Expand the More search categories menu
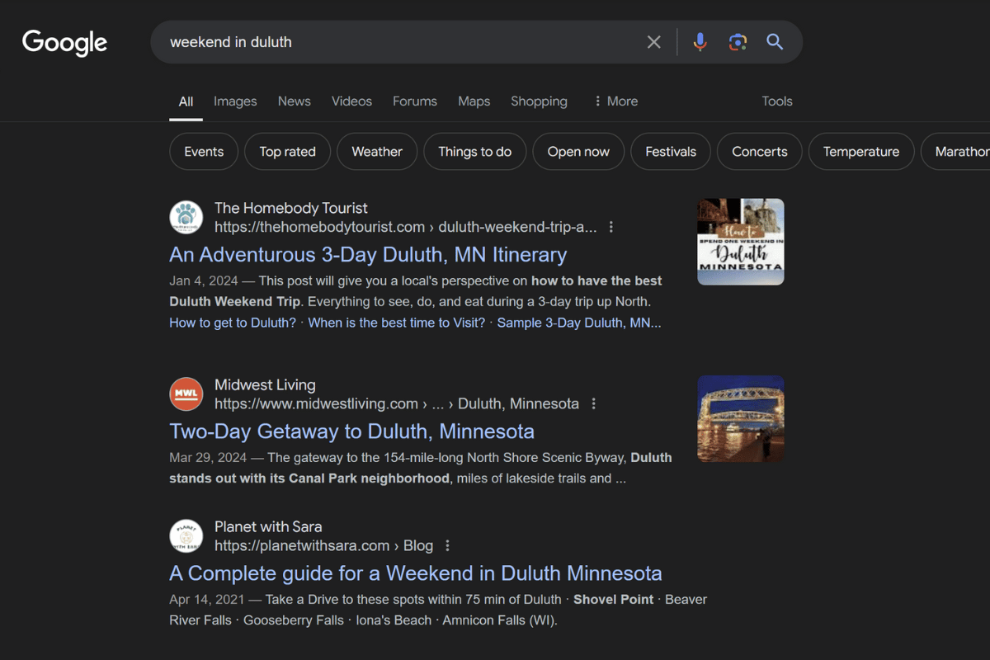990x660 pixels. click(x=615, y=101)
